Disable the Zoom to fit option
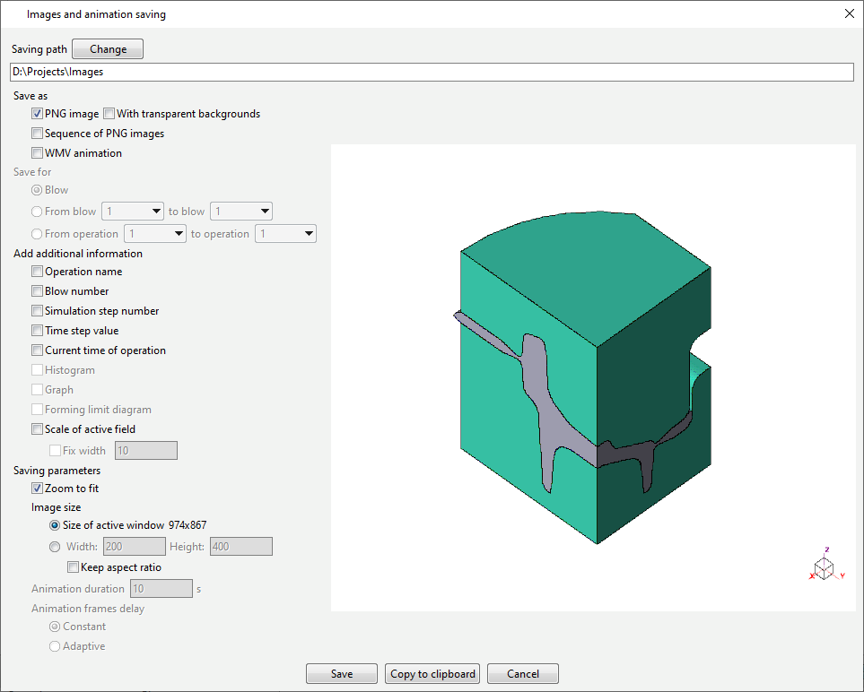864x692 pixels. click(x=37, y=489)
